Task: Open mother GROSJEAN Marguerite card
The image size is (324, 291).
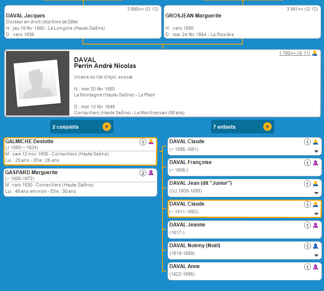Action: [x=242, y=22]
